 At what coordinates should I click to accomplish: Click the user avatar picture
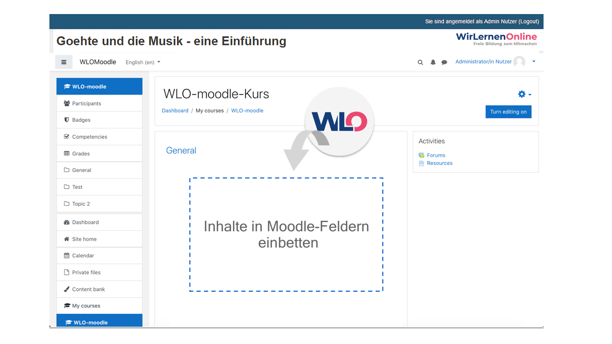click(520, 62)
